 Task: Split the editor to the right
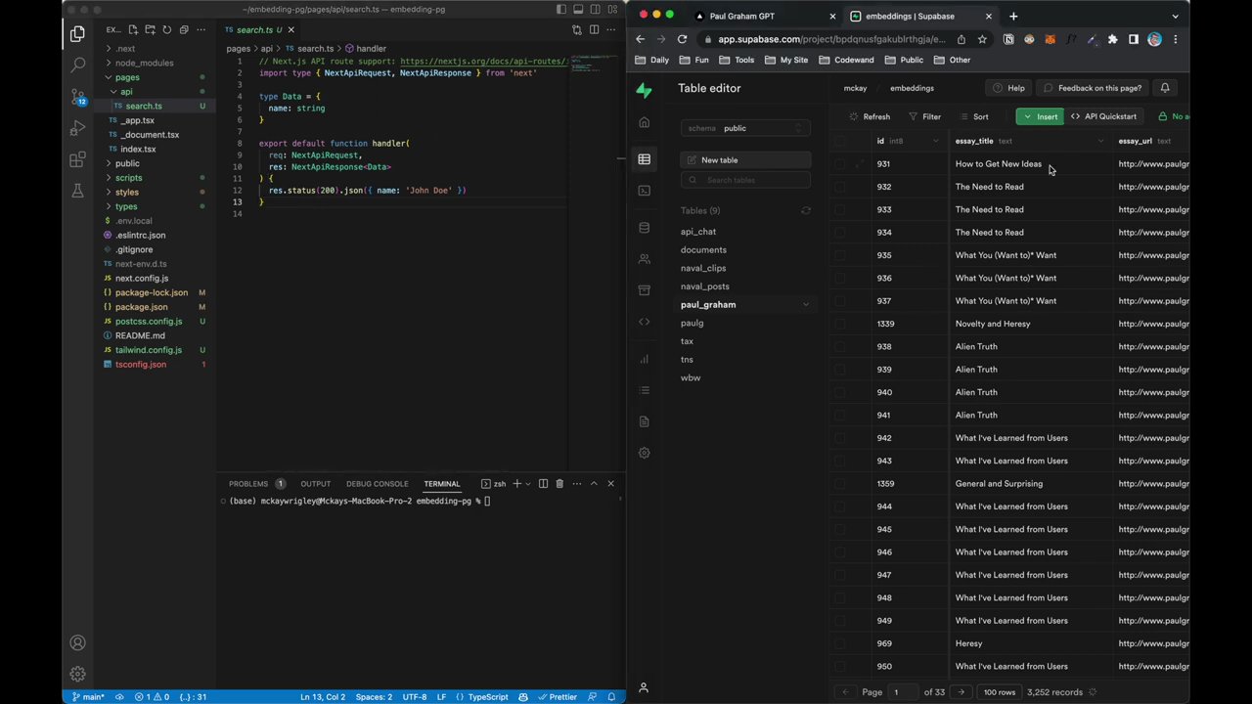click(594, 29)
